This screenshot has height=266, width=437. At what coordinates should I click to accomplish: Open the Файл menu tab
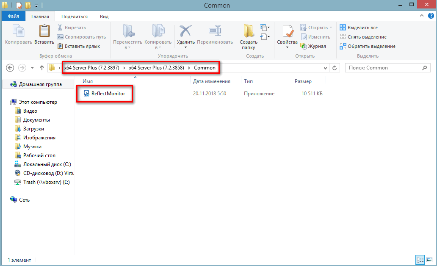13,17
